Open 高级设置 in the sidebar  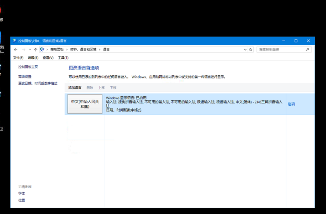(25, 76)
